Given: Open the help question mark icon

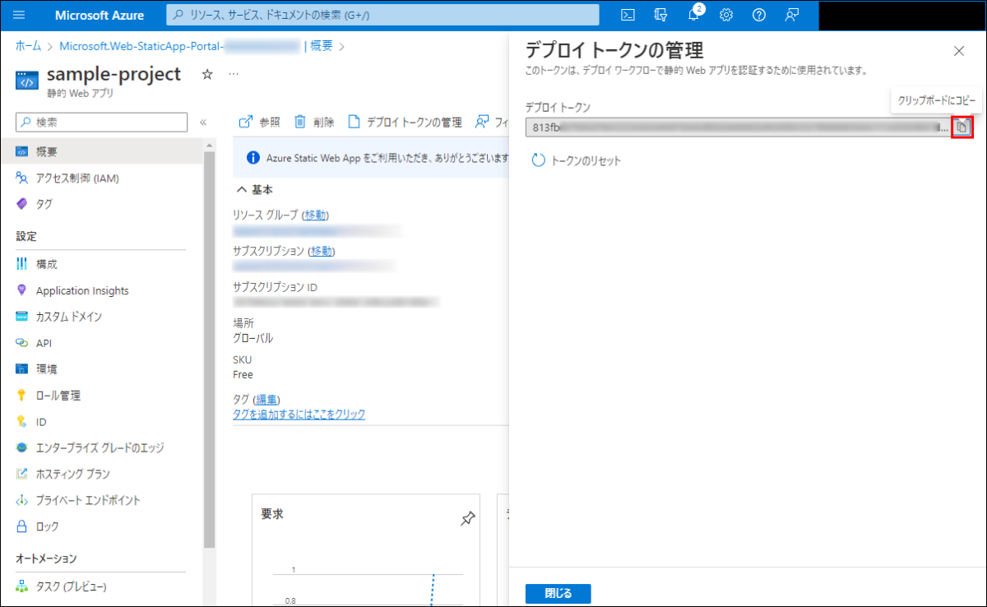Looking at the screenshot, I should 759,15.
